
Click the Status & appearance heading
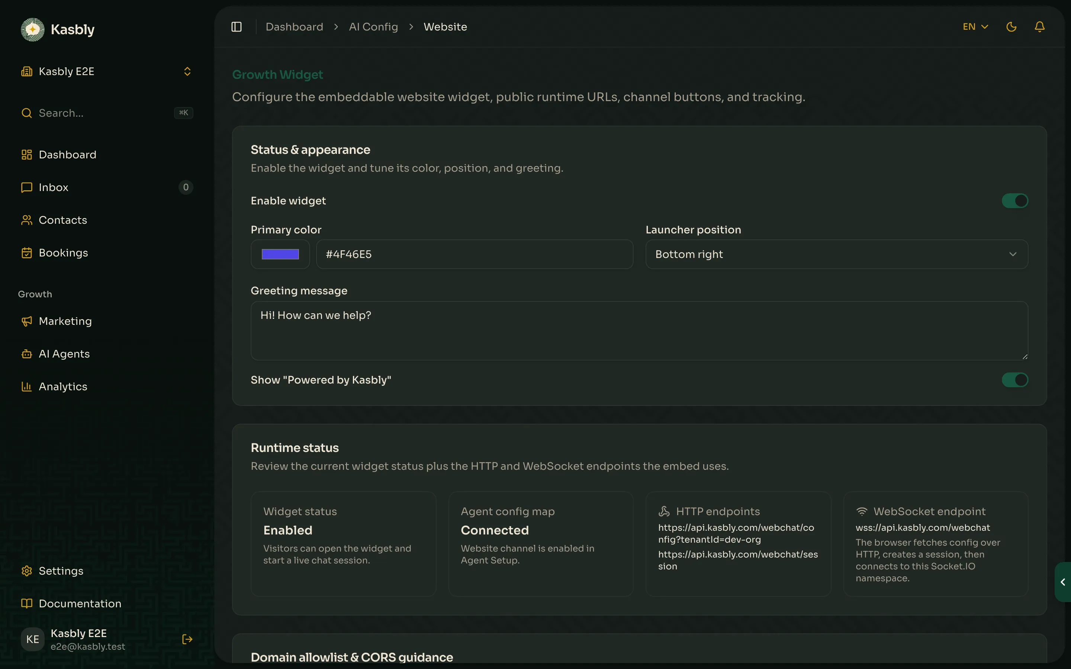(x=310, y=150)
